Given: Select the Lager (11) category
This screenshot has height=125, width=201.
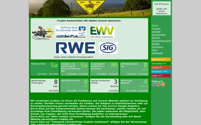Looking at the screenshot, I should click(161, 76).
